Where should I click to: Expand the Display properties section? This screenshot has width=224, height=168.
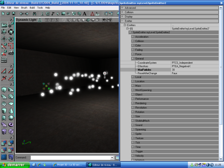[122, 16]
